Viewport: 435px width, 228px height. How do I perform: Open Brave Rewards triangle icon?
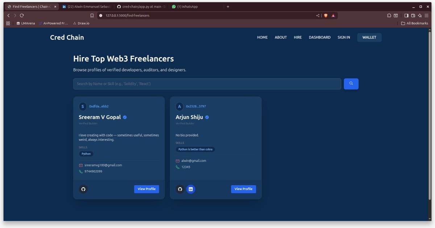click(x=333, y=16)
